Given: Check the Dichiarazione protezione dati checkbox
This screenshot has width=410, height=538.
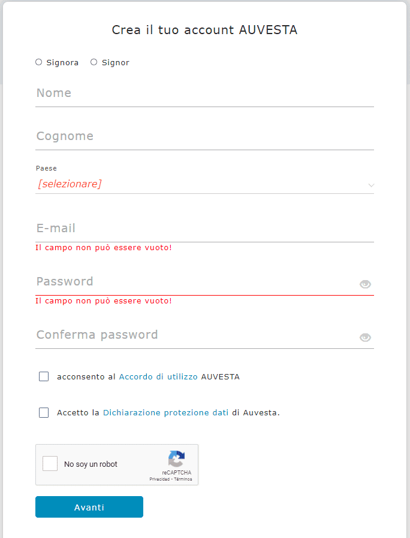Looking at the screenshot, I should tap(44, 412).
